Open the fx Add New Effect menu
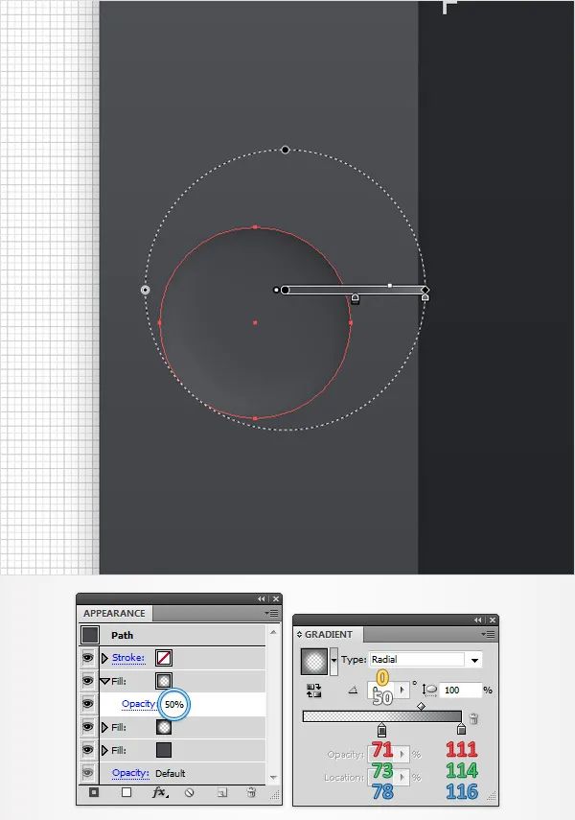This screenshot has width=575, height=820. tap(159, 792)
